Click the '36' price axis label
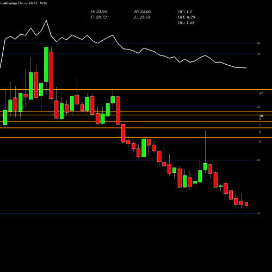This screenshot has height=272, width=272. point(258,54)
